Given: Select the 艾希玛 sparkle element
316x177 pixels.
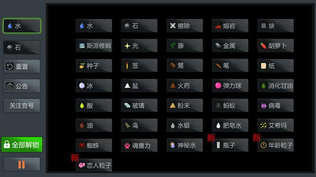Looking at the screenshot, I should tap(275, 125).
